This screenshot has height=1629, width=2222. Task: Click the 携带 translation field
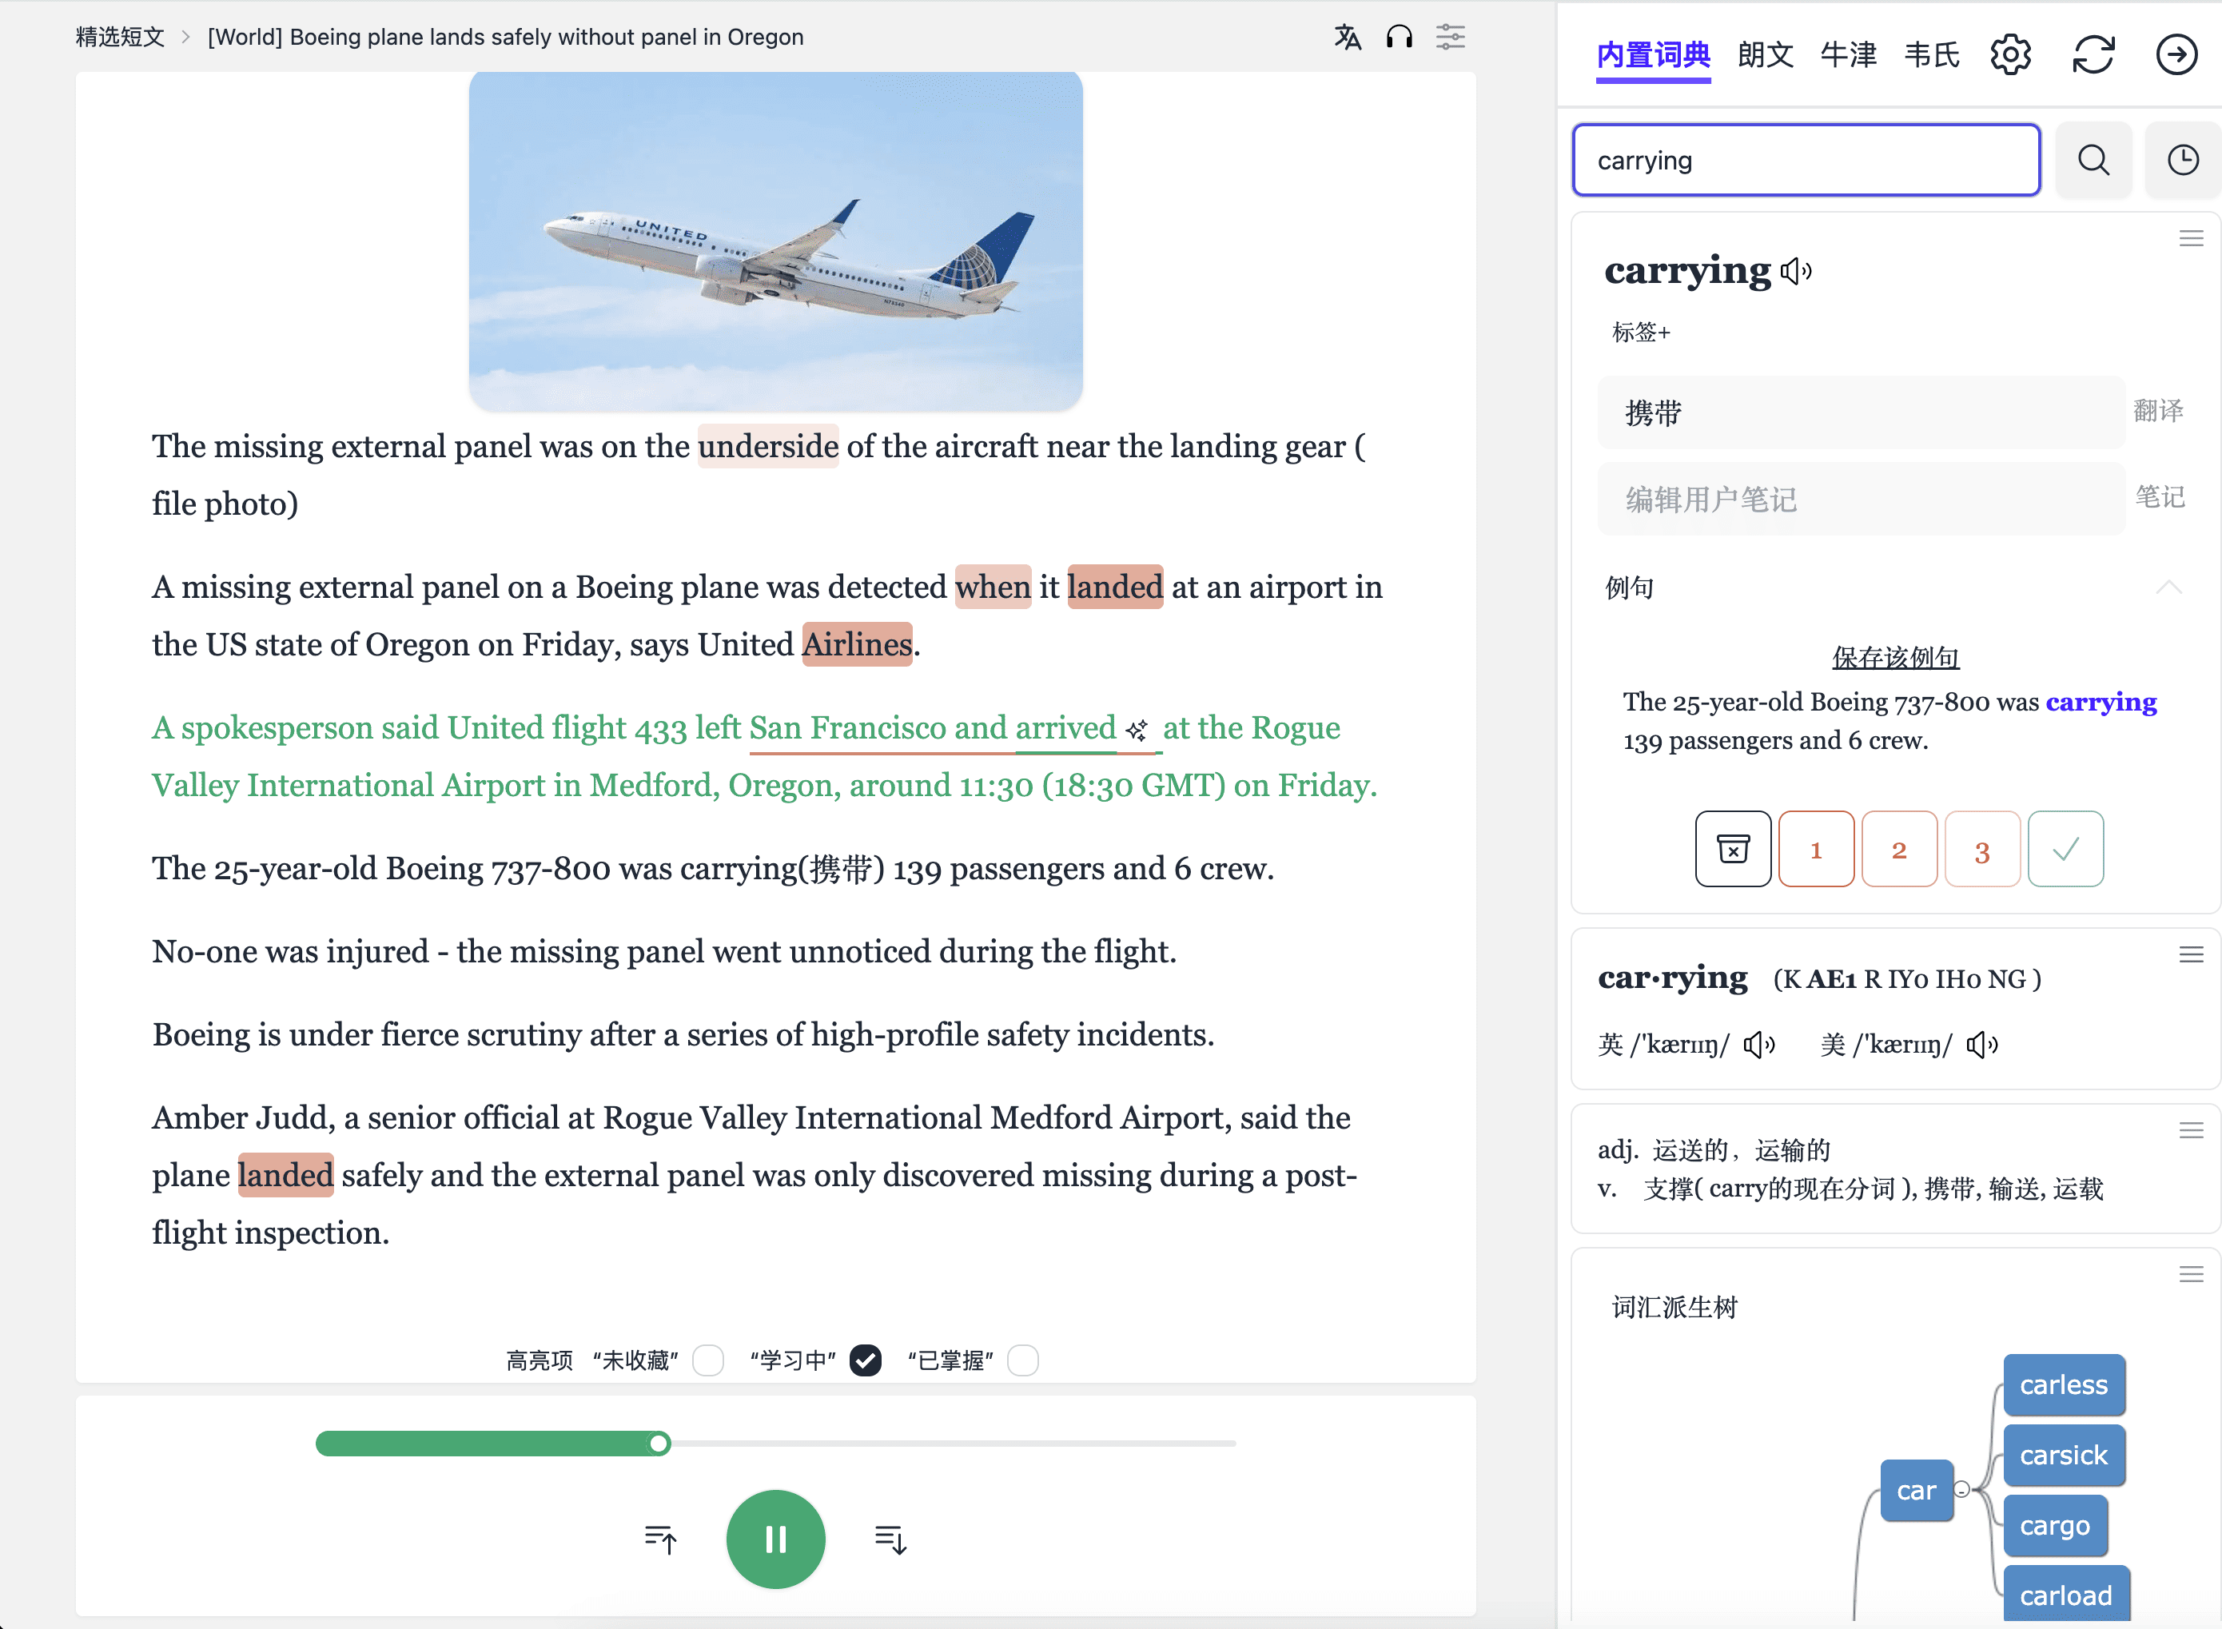click(1862, 412)
